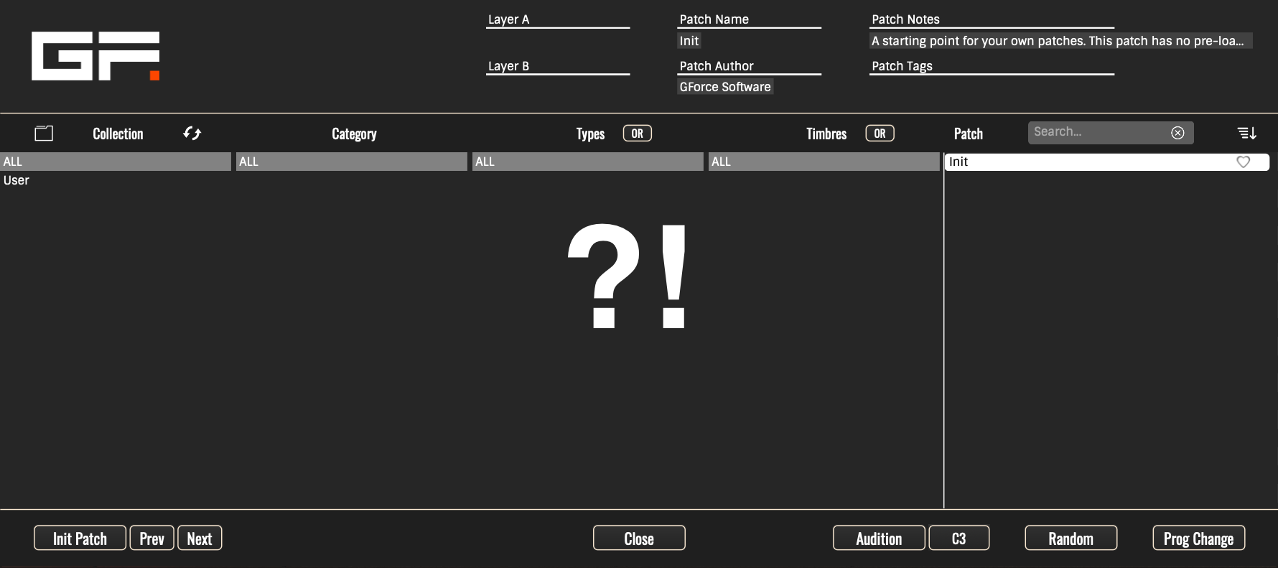Click the Patch Name field showing Init
Image resolution: width=1278 pixels, height=568 pixels.
(x=689, y=41)
